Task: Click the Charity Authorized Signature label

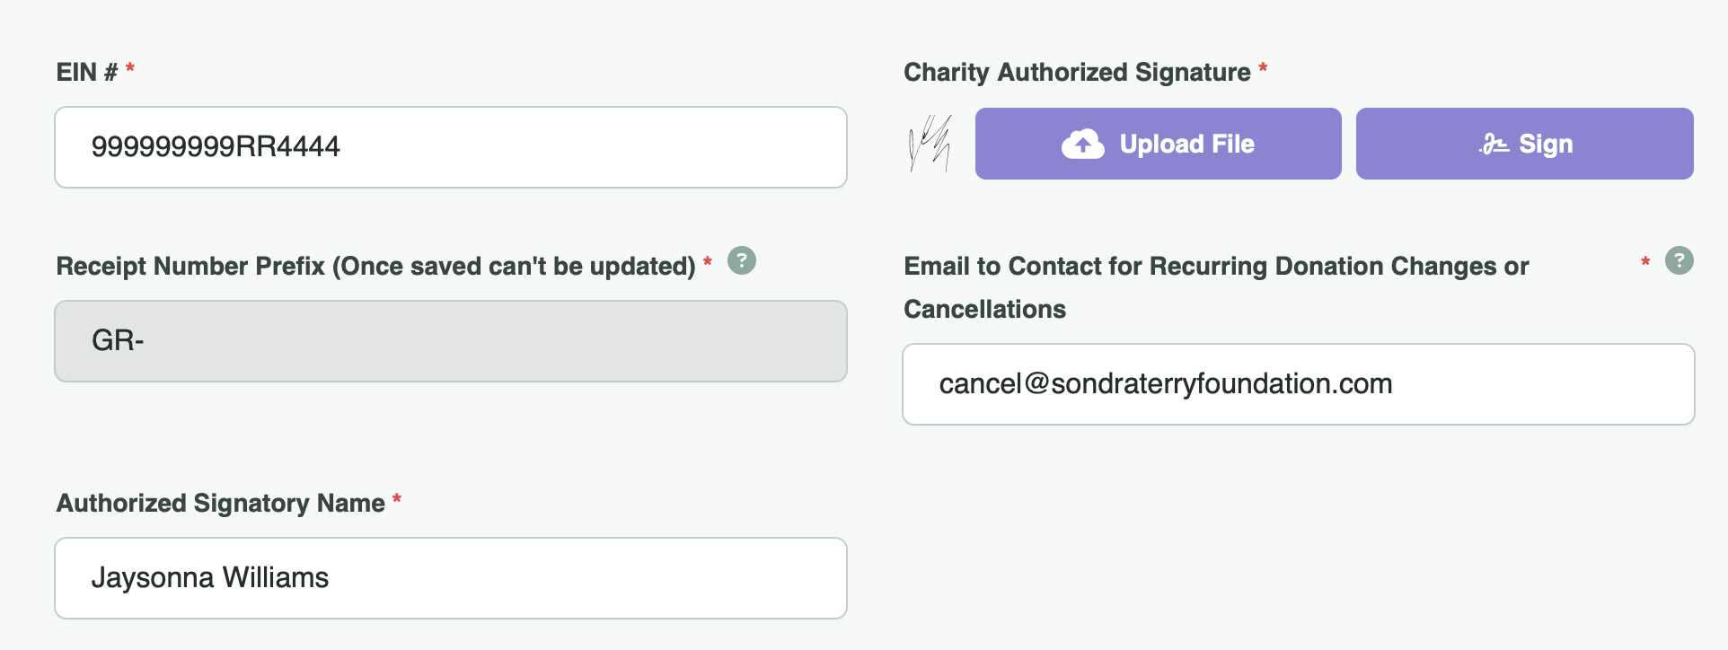Action: tap(1077, 72)
